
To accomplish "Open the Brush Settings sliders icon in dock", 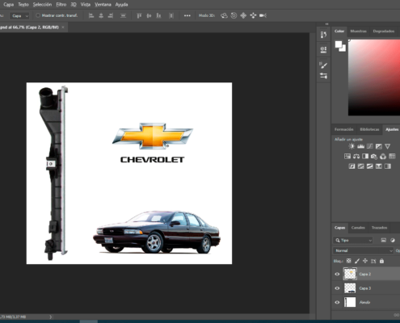I will pos(323,76).
